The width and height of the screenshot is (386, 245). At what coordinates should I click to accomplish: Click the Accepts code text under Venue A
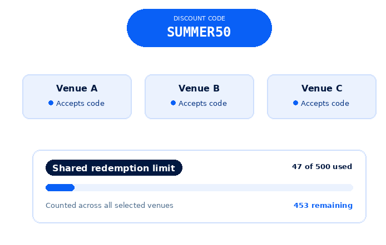point(80,103)
